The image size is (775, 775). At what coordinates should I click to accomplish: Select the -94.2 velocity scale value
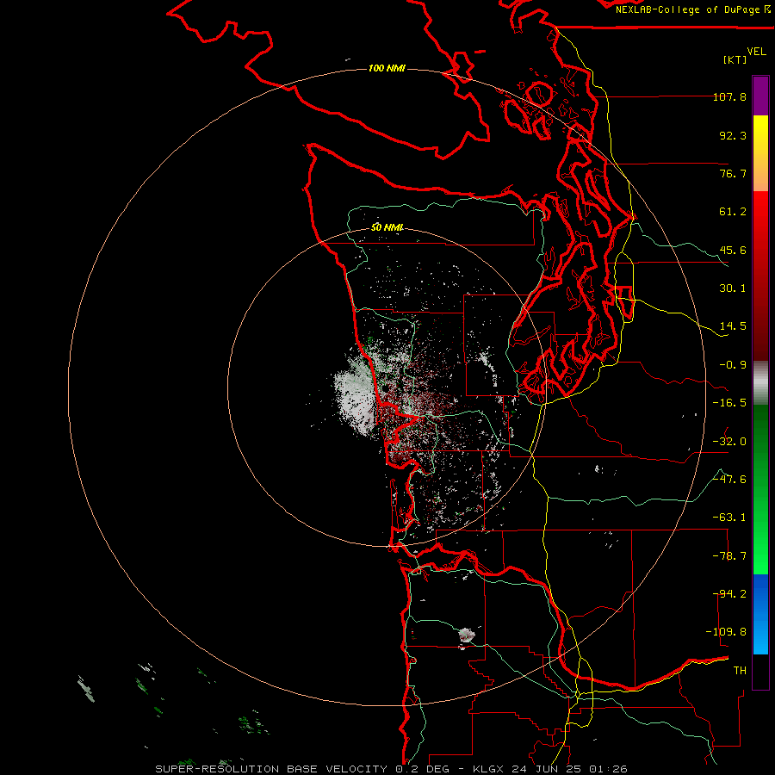[729, 594]
